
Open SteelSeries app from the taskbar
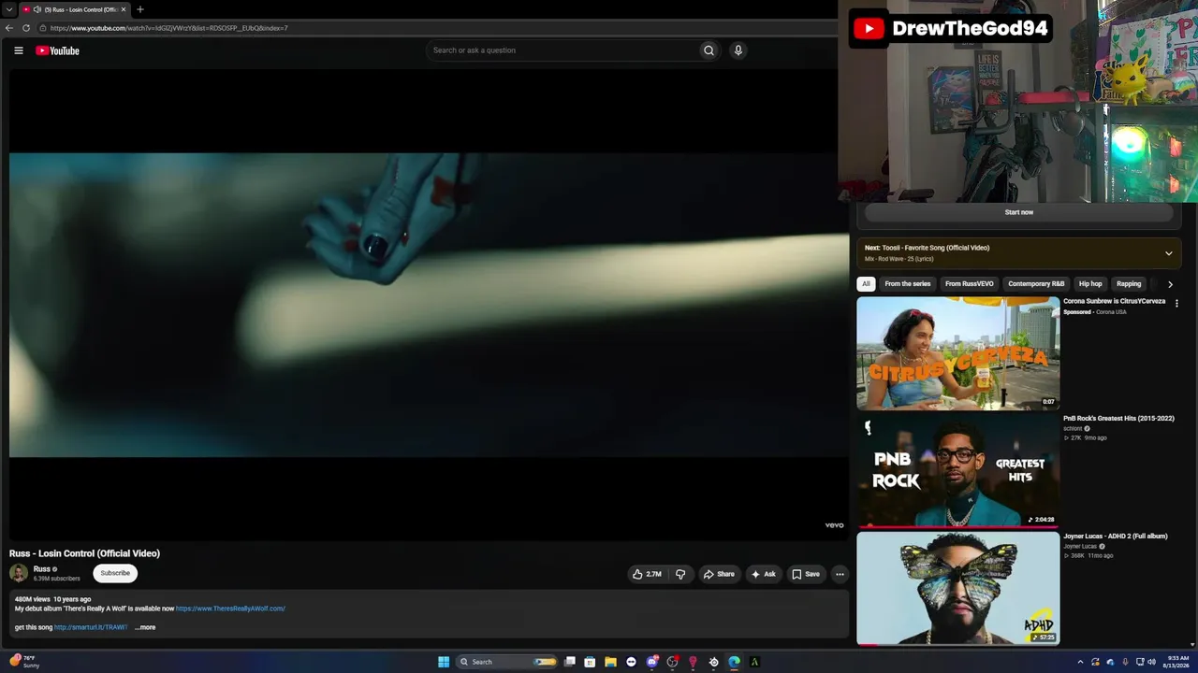click(x=713, y=662)
